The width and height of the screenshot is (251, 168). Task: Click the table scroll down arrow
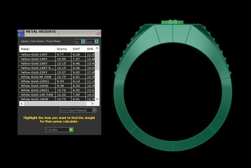tap(97, 99)
